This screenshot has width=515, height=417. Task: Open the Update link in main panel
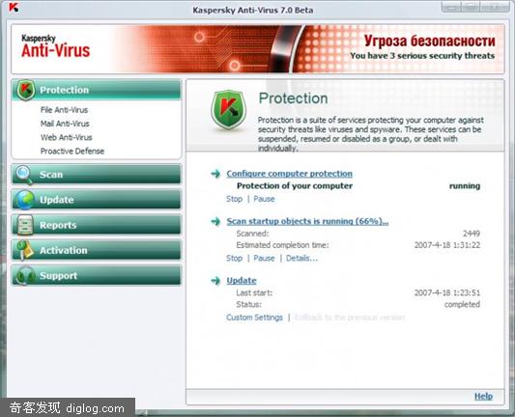242,281
